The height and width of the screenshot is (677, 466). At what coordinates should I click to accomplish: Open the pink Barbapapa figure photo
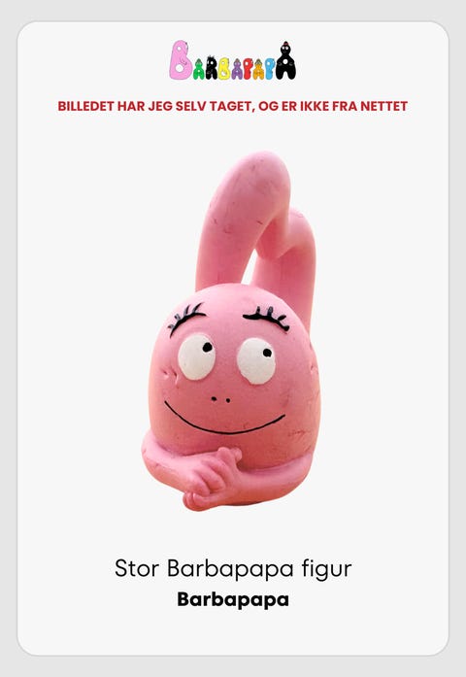232,331
